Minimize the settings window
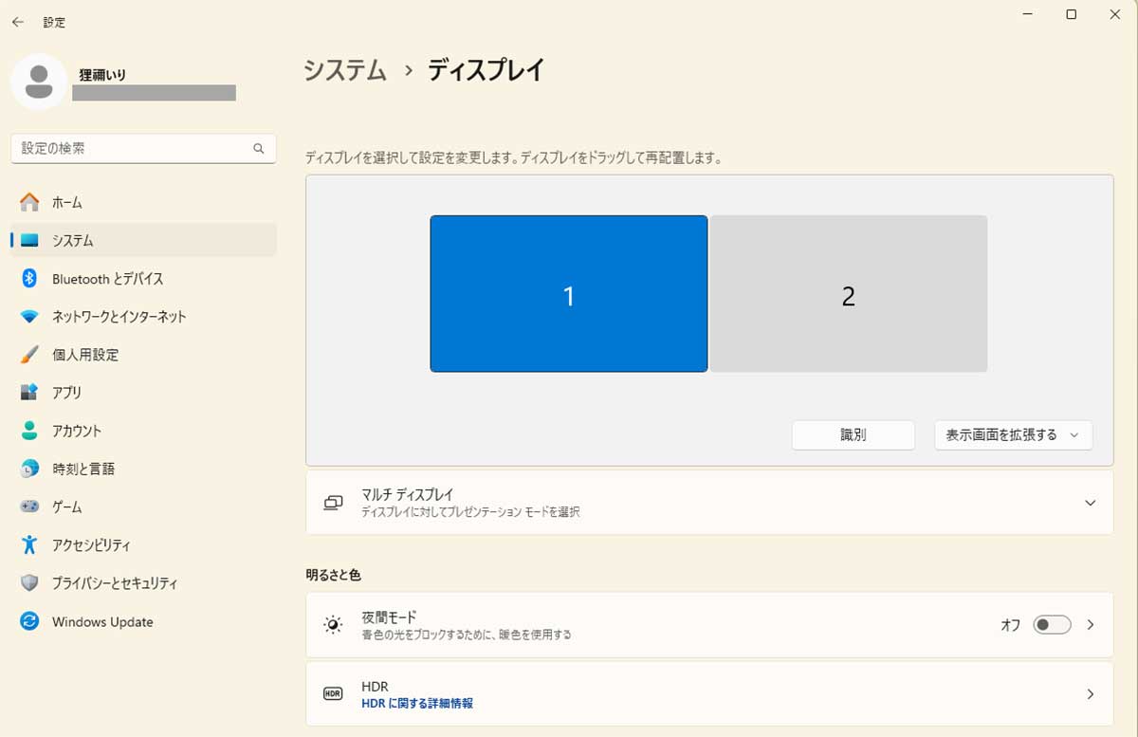 1028,14
